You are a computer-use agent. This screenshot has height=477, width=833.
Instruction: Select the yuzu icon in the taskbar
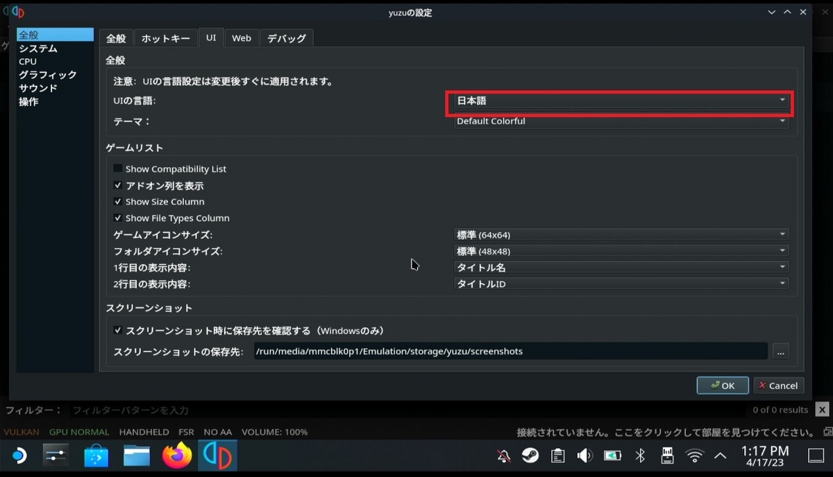218,456
